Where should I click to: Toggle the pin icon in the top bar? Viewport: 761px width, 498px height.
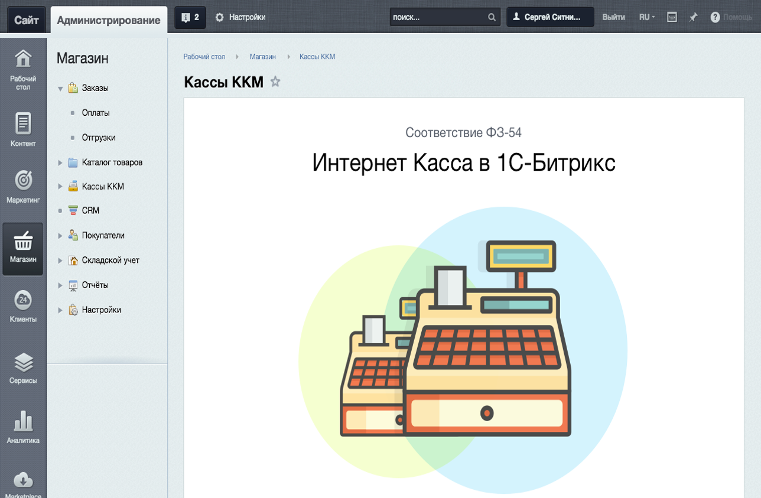pos(693,17)
